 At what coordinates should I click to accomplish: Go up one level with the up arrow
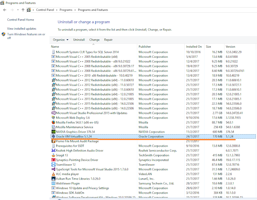pyautogui.click(x=23, y=10)
